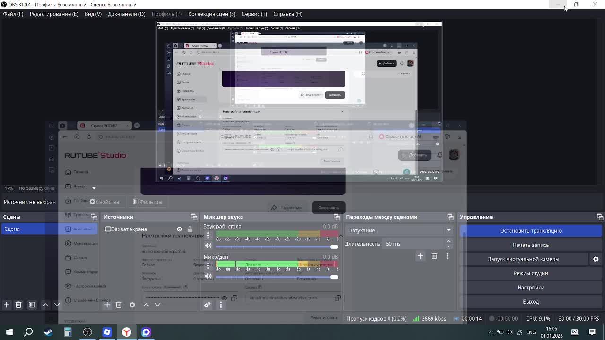Click Выход button
Viewport: 605px width, 340px height.
(531, 302)
